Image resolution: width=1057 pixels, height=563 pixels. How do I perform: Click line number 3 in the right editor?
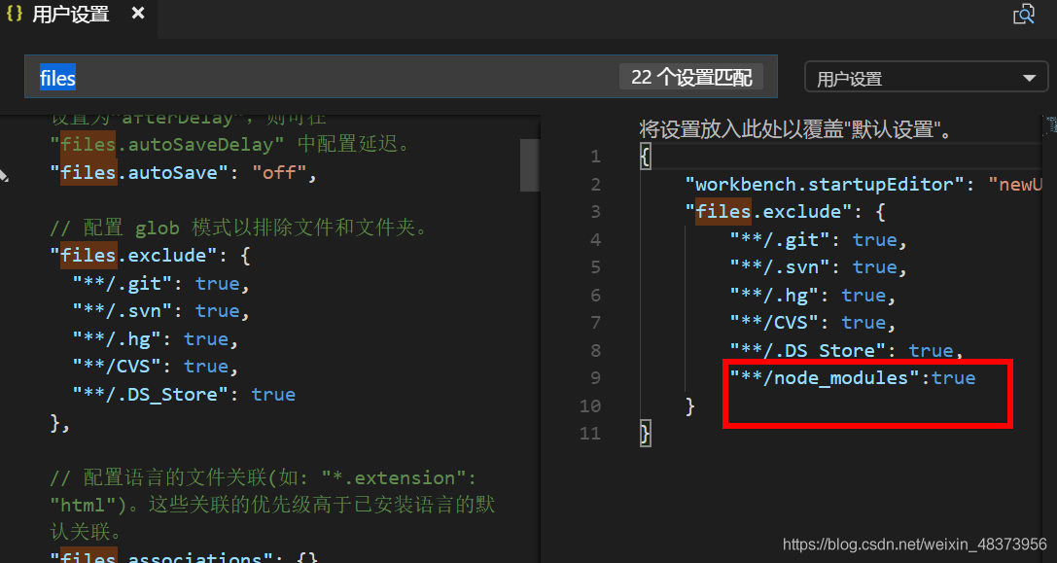point(594,212)
